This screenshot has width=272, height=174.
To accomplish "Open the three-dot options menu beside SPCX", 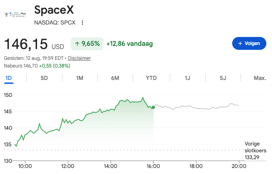I will 82,23.
